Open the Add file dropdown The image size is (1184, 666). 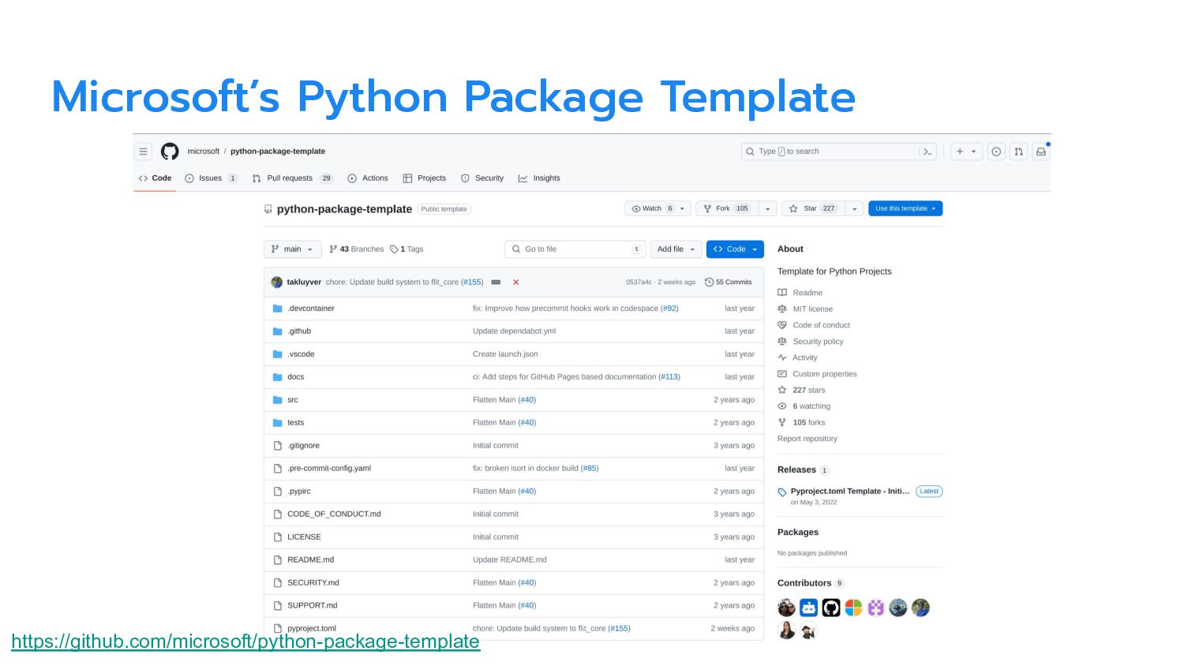coord(676,249)
